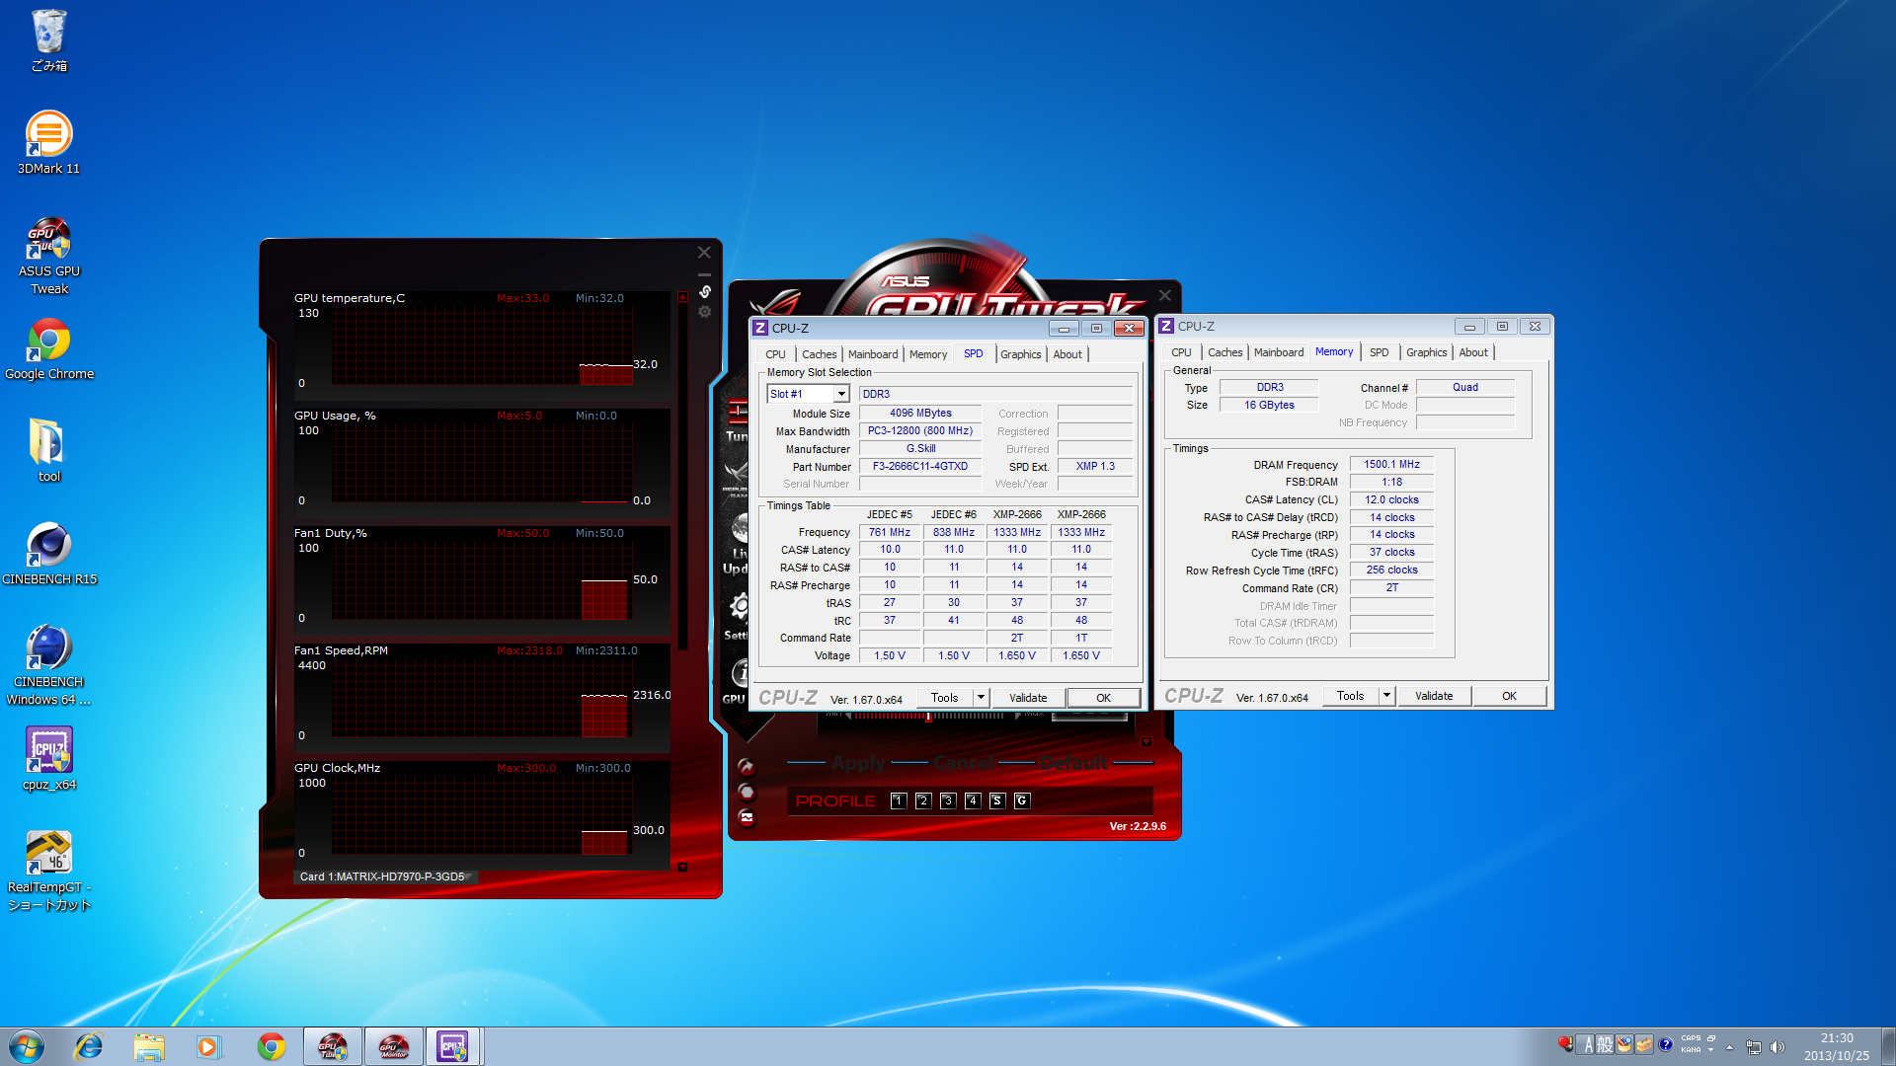Switch to the Mainboard tab in SPD window
The height and width of the screenshot is (1066, 1896).
coord(873,354)
